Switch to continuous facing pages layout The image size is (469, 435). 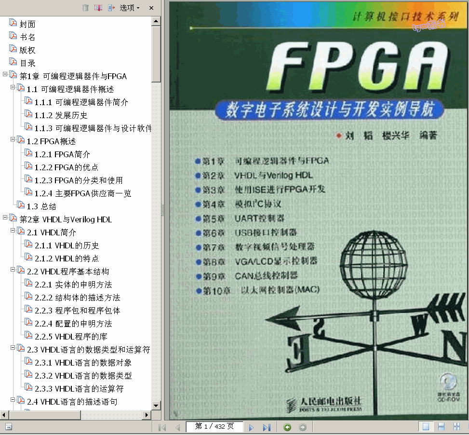coord(457,427)
